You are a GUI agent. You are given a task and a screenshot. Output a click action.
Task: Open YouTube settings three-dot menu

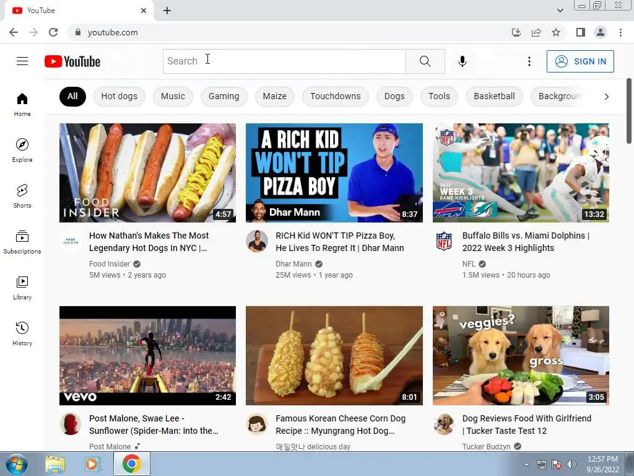[529, 61]
